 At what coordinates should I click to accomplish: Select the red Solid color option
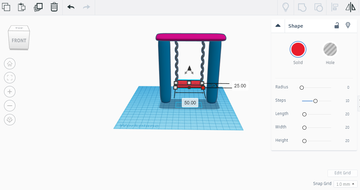[298, 49]
